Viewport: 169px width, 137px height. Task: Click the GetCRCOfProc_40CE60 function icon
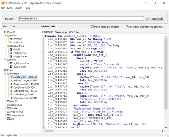(11, 91)
